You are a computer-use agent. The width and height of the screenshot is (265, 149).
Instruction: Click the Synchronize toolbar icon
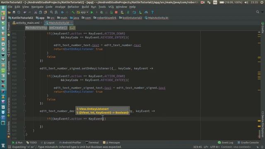click(19, 12)
